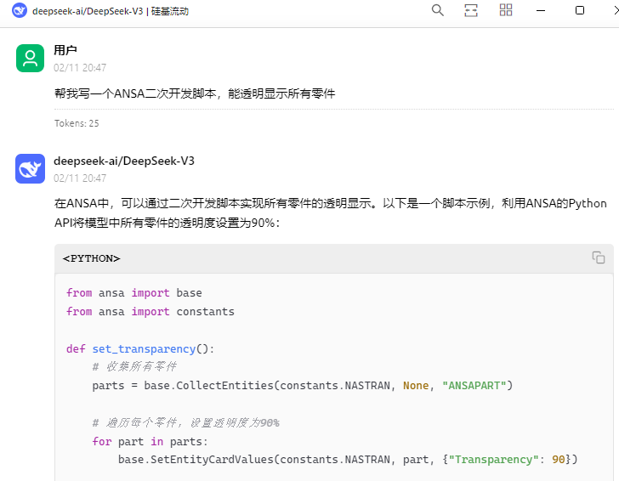This screenshot has width=619, height=481.
Task: Click code line 'from ansa import constants'
Action: click(x=150, y=311)
